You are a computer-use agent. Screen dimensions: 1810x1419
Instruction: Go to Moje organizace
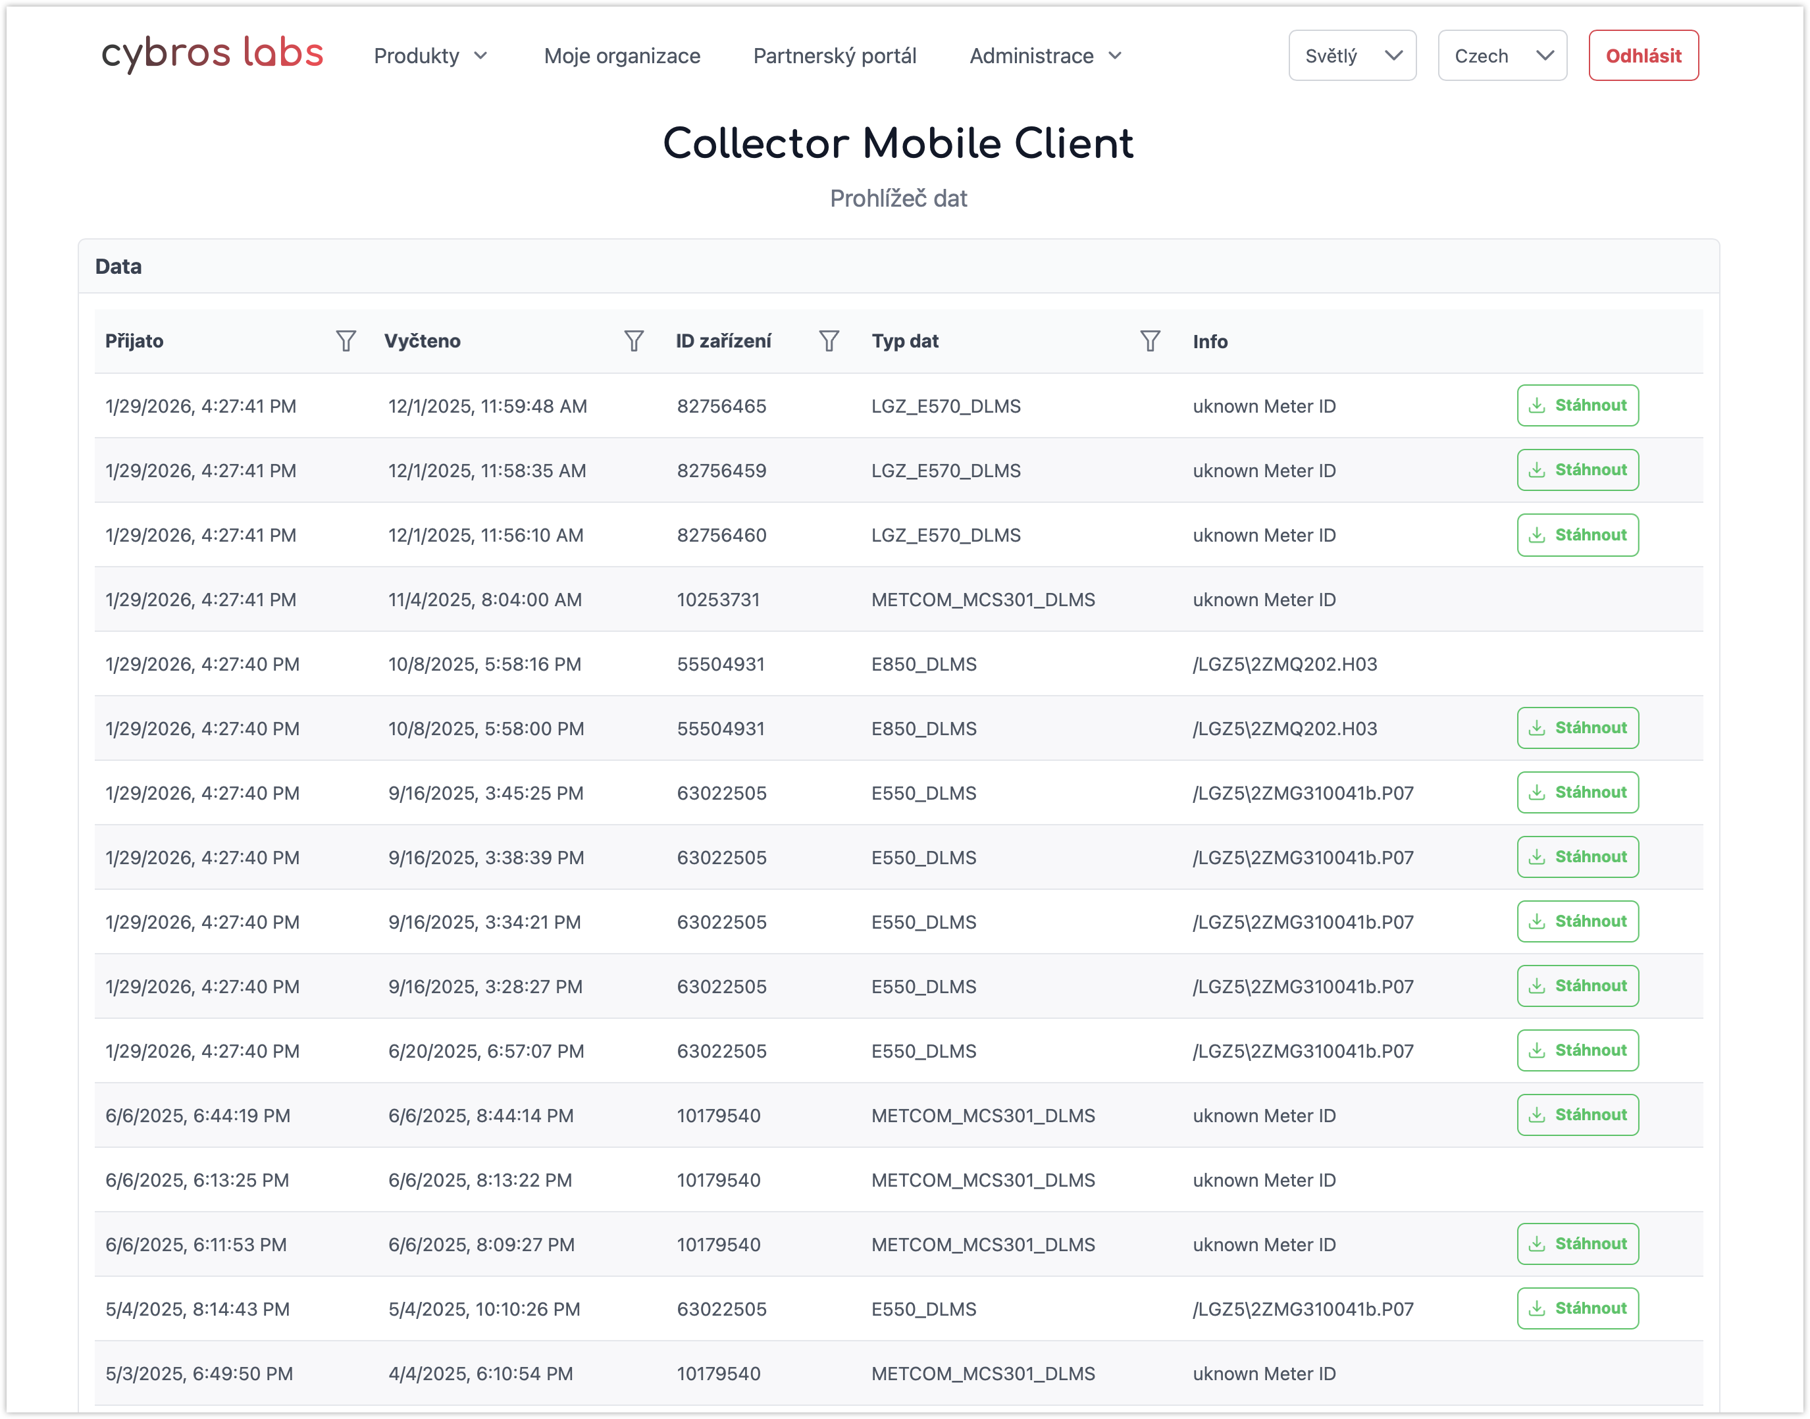621,56
